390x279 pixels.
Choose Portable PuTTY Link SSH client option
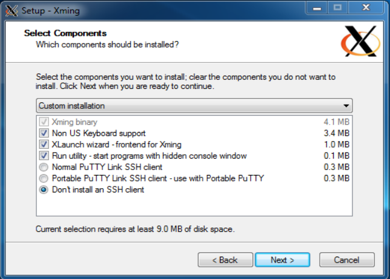pos(44,179)
